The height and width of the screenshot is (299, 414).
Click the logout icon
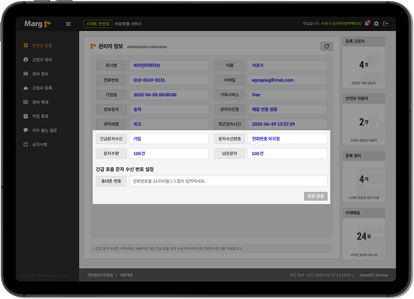point(385,24)
